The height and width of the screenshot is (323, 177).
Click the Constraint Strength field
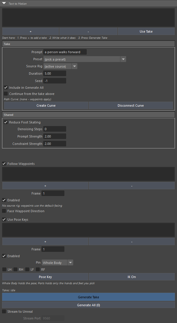55,144
